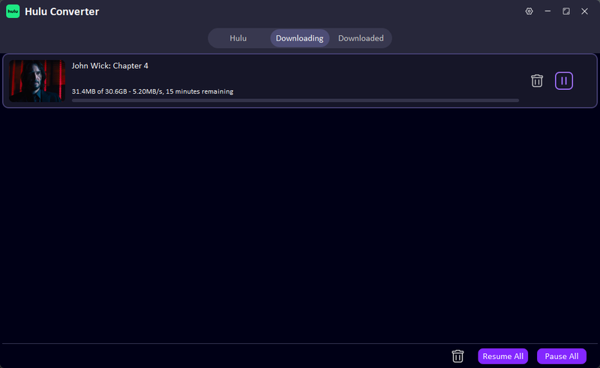600x368 pixels.
Task: Minimize the Hulu Converter window
Action: pyautogui.click(x=547, y=11)
